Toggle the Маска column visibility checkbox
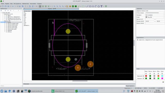The width and height of the screenshot is (165, 93). click(150, 74)
